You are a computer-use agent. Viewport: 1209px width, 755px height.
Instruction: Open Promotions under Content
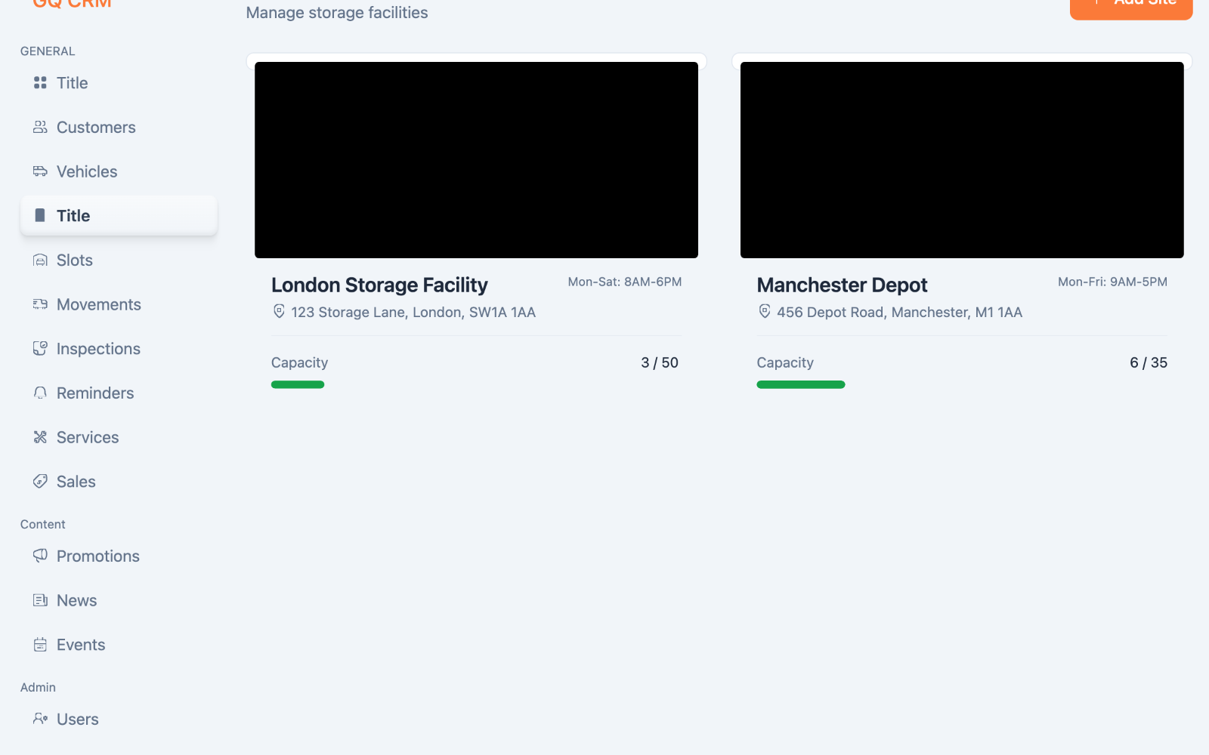[x=119, y=556]
